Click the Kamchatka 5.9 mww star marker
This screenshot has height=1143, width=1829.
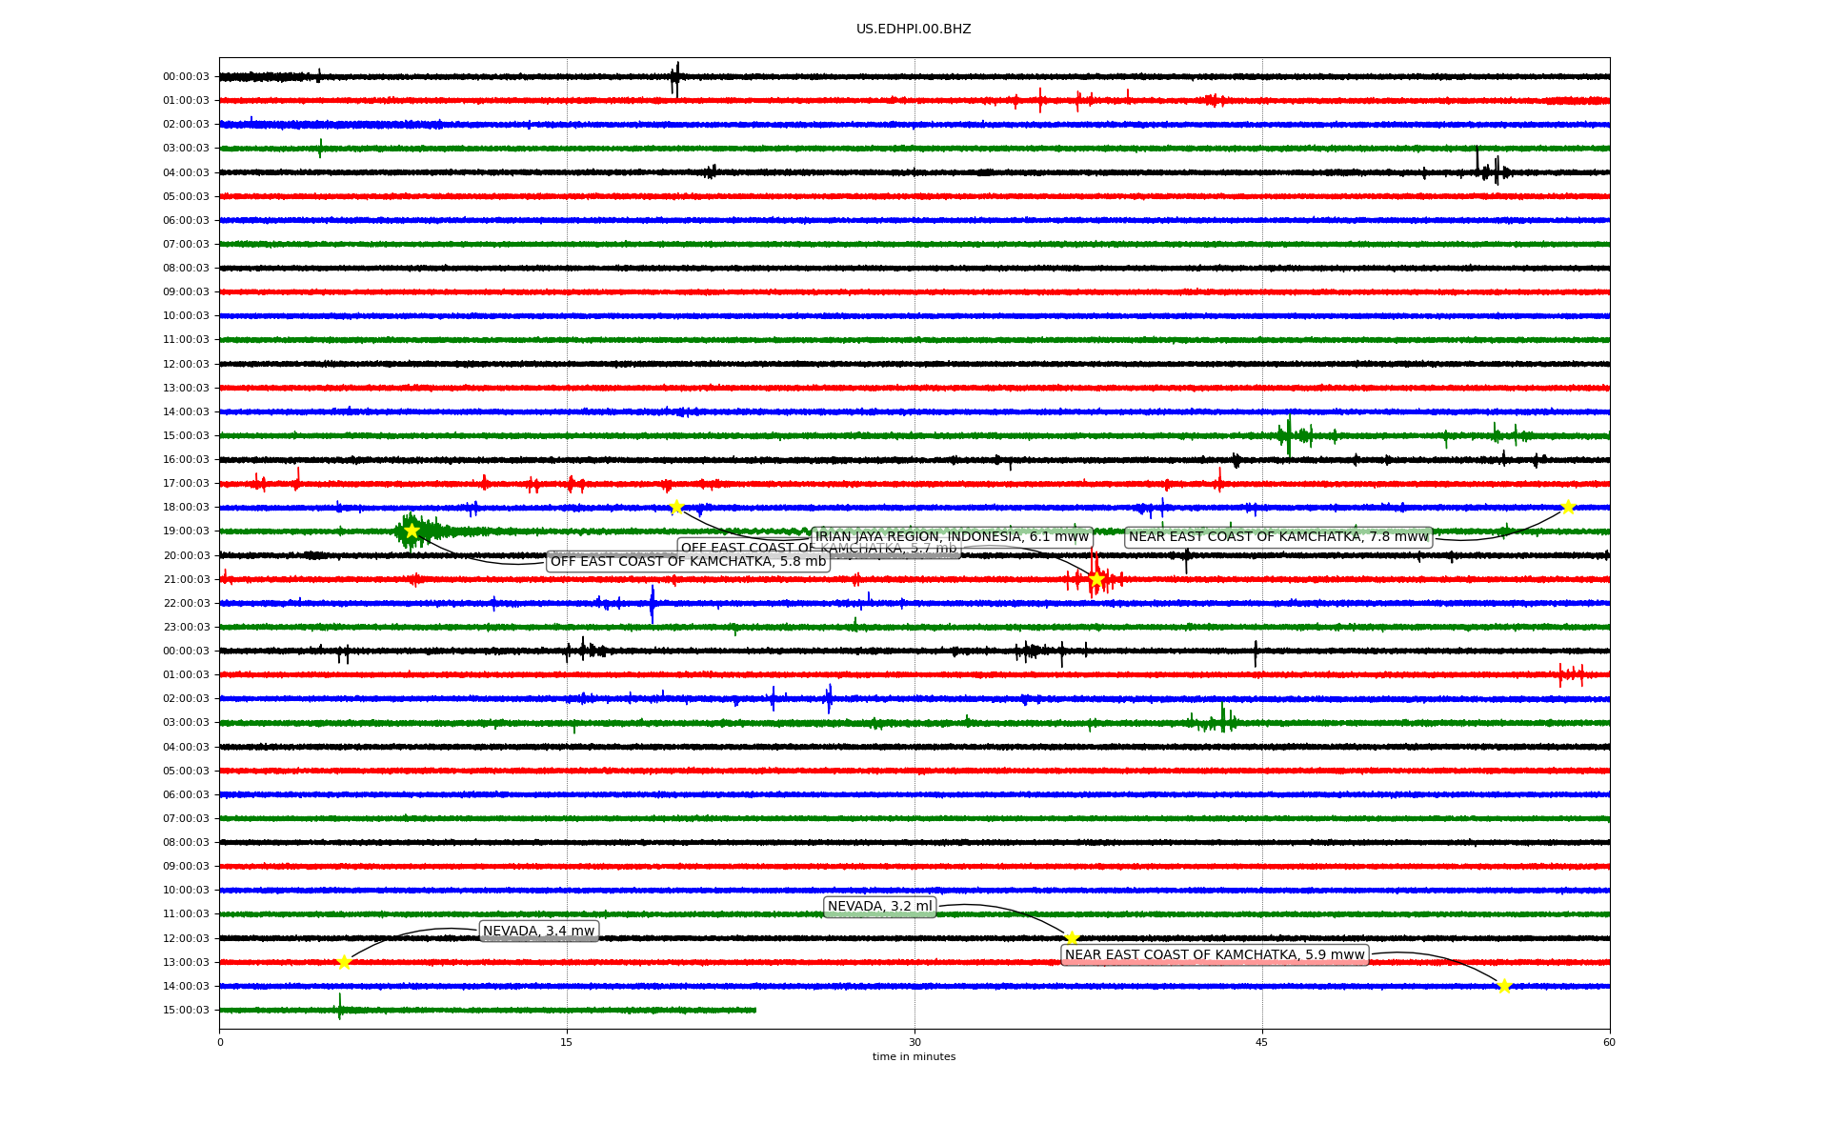point(1503,986)
